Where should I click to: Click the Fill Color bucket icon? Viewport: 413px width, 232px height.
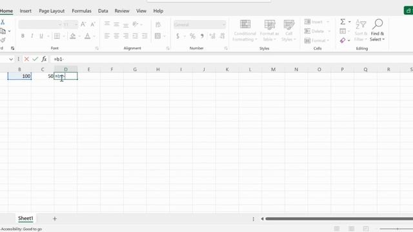(x=73, y=36)
